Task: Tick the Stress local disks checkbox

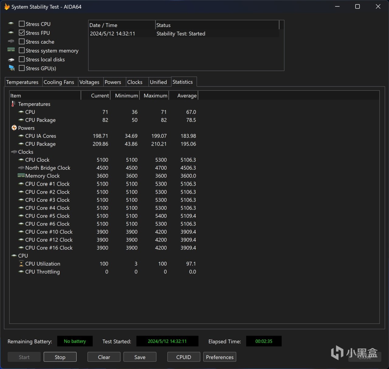Action: (x=22, y=59)
